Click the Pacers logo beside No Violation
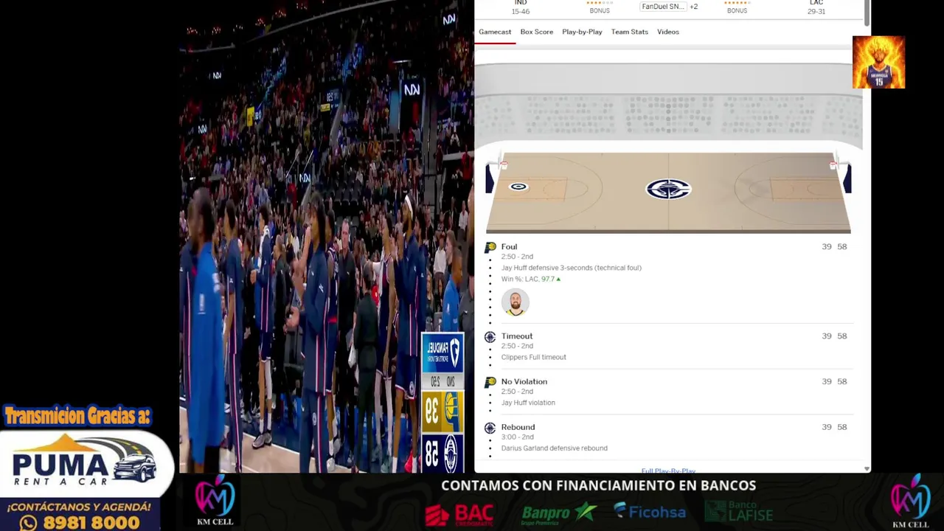 (x=490, y=382)
